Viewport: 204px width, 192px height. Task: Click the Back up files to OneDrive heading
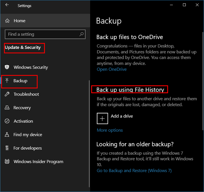pyautogui.click(x=130, y=37)
